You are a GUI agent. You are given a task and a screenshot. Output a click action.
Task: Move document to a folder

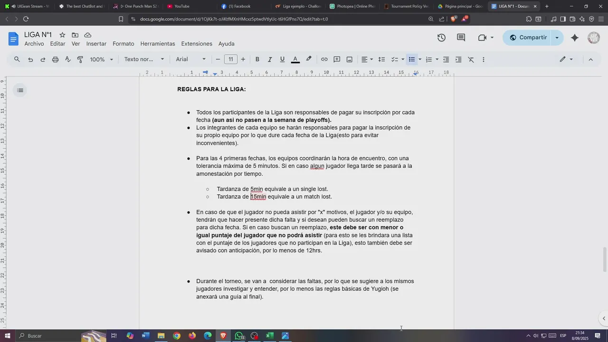click(75, 35)
